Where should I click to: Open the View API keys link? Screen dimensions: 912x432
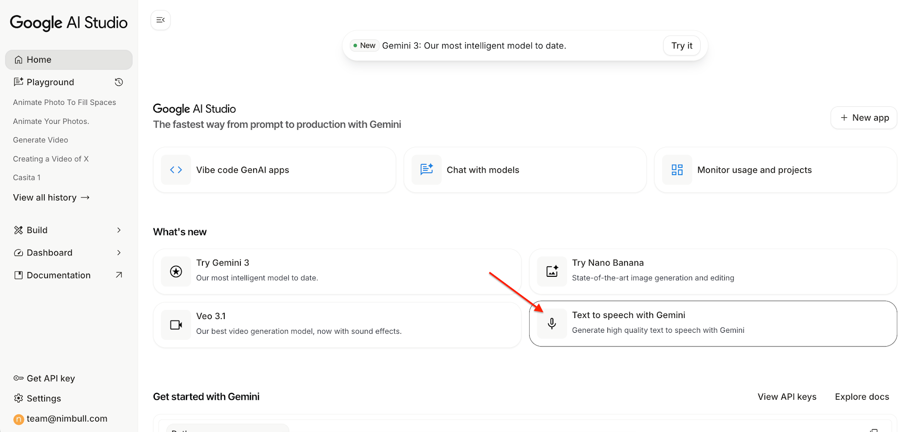[x=787, y=397]
